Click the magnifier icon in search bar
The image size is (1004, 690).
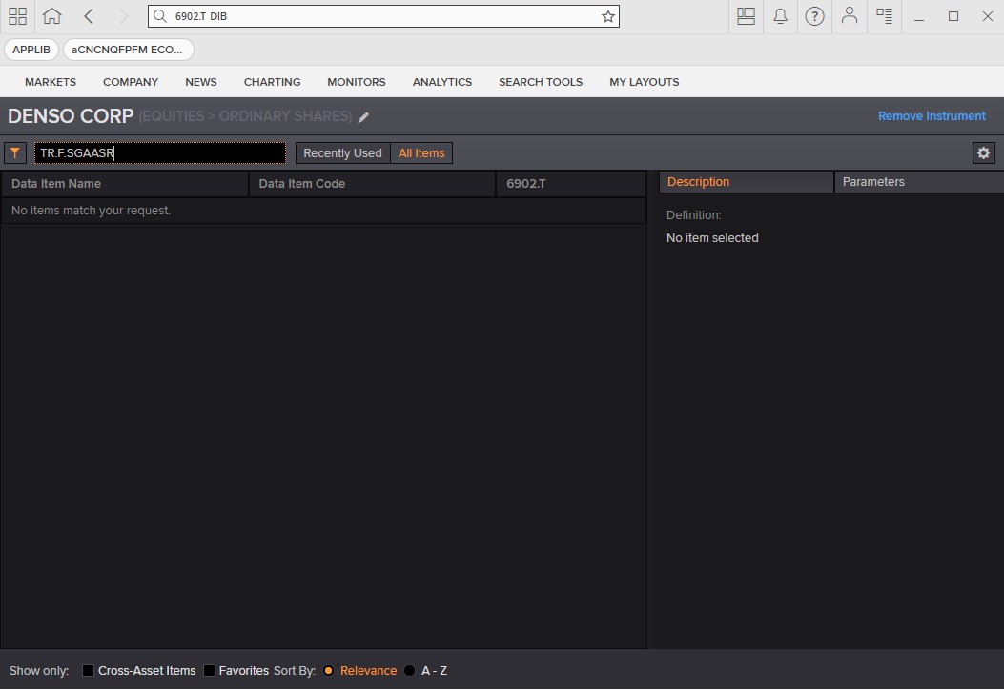(160, 16)
